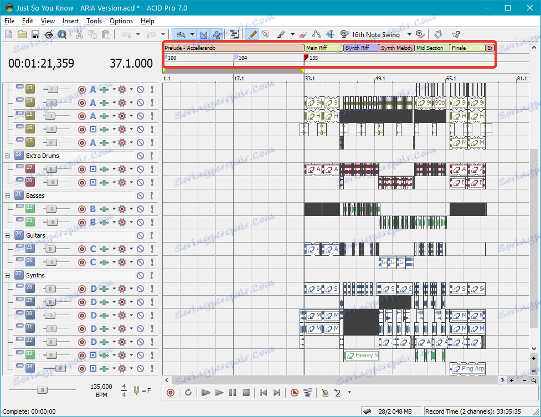Click the Finale section marker
The image size is (541, 417).
tap(467, 48)
